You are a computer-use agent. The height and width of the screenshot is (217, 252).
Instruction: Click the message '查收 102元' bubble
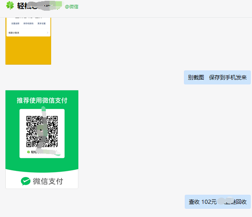pos(218,202)
